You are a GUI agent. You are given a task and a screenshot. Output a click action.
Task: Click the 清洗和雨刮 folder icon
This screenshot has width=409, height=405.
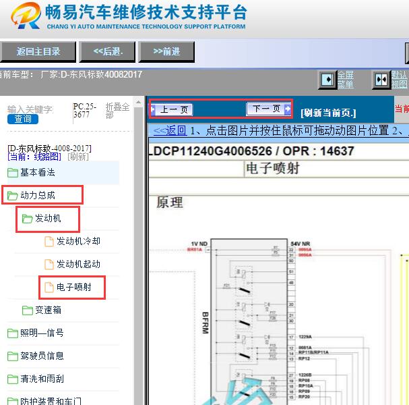coord(13,379)
